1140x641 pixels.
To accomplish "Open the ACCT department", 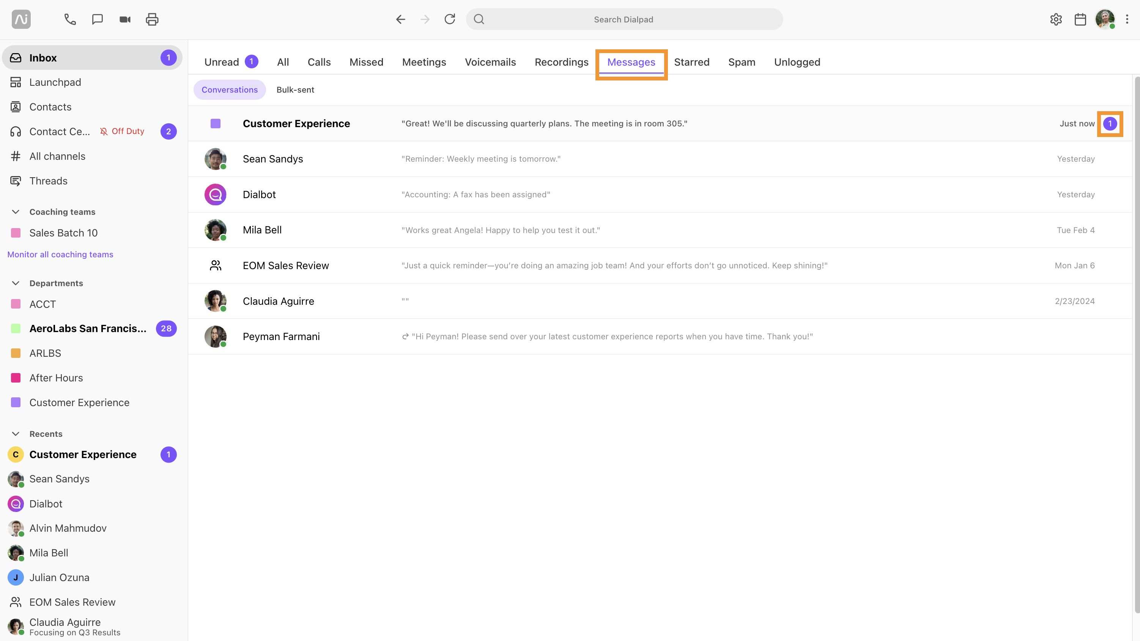I will tap(92, 304).
